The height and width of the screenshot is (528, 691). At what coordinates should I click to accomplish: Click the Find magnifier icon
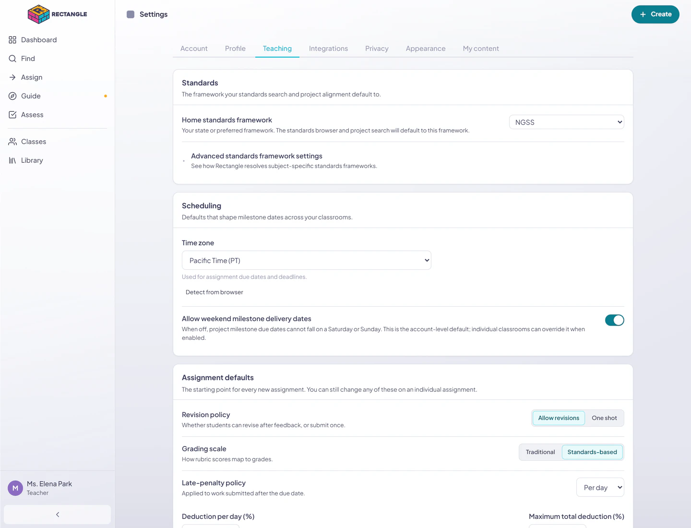12,59
